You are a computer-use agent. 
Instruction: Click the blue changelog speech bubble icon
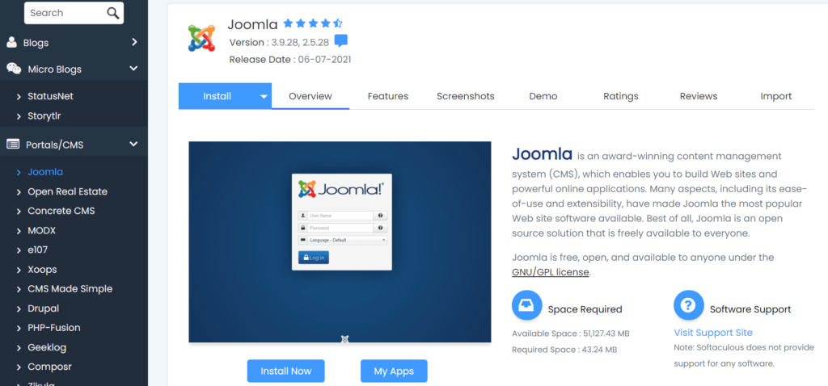[341, 41]
